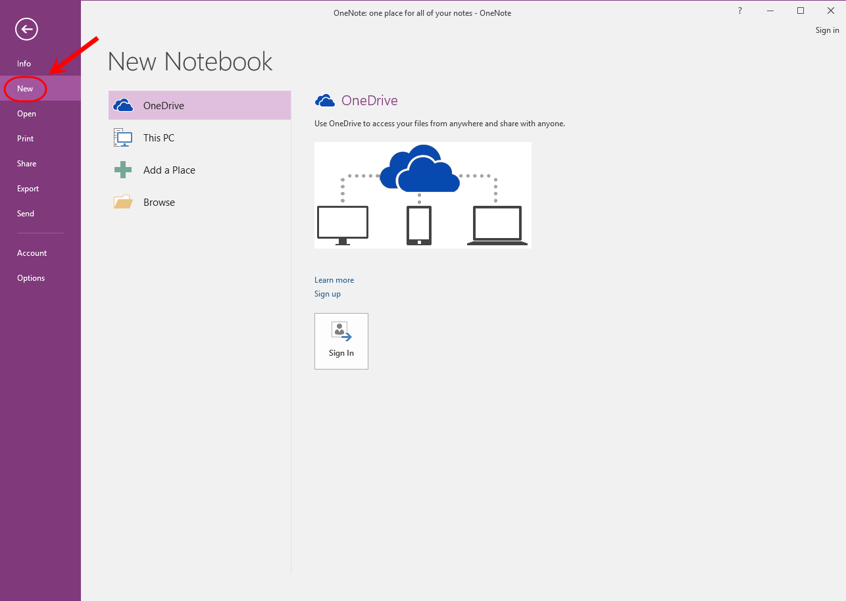Select the 'Browse' label
Image resolution: width=846 pixels, height=601 pixels.
[x=159, y=202]
